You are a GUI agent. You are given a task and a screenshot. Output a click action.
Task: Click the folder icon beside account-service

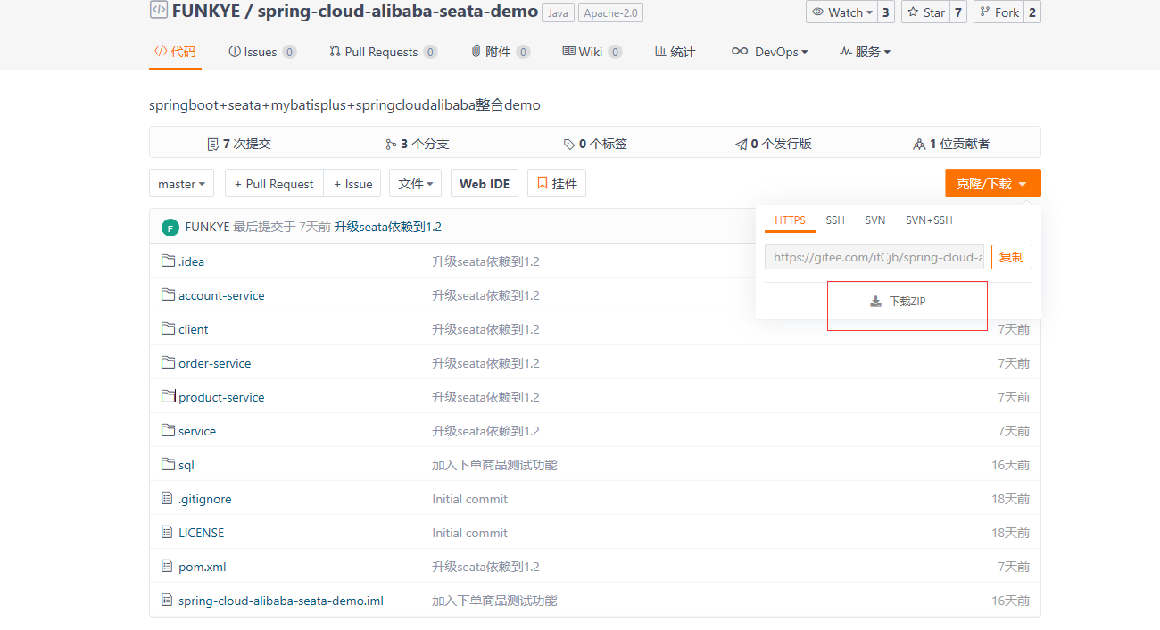coord(168,294)
